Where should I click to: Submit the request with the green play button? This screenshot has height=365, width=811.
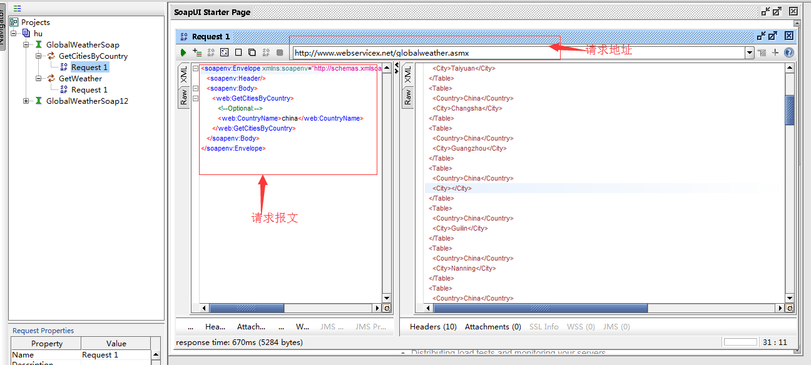click(x=183, y=53)
